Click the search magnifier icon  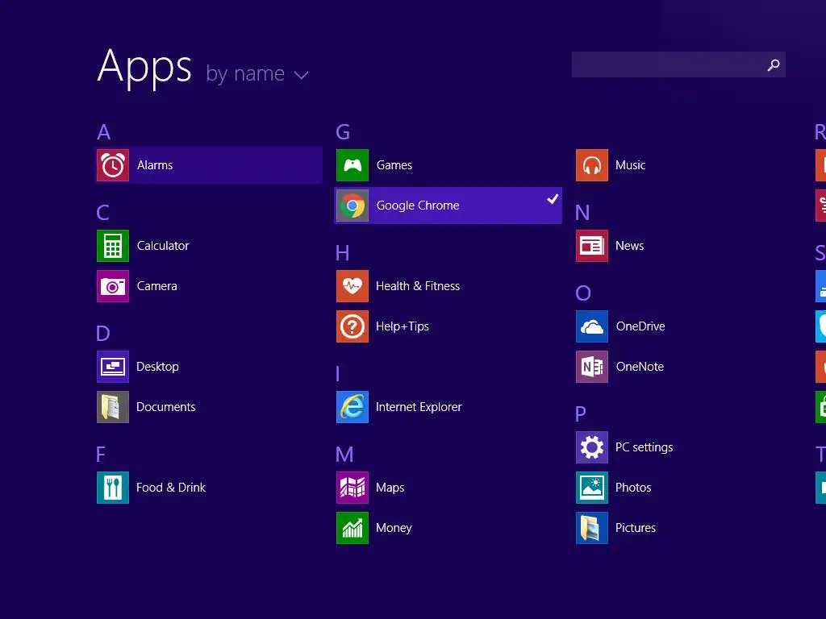point(774,64)
